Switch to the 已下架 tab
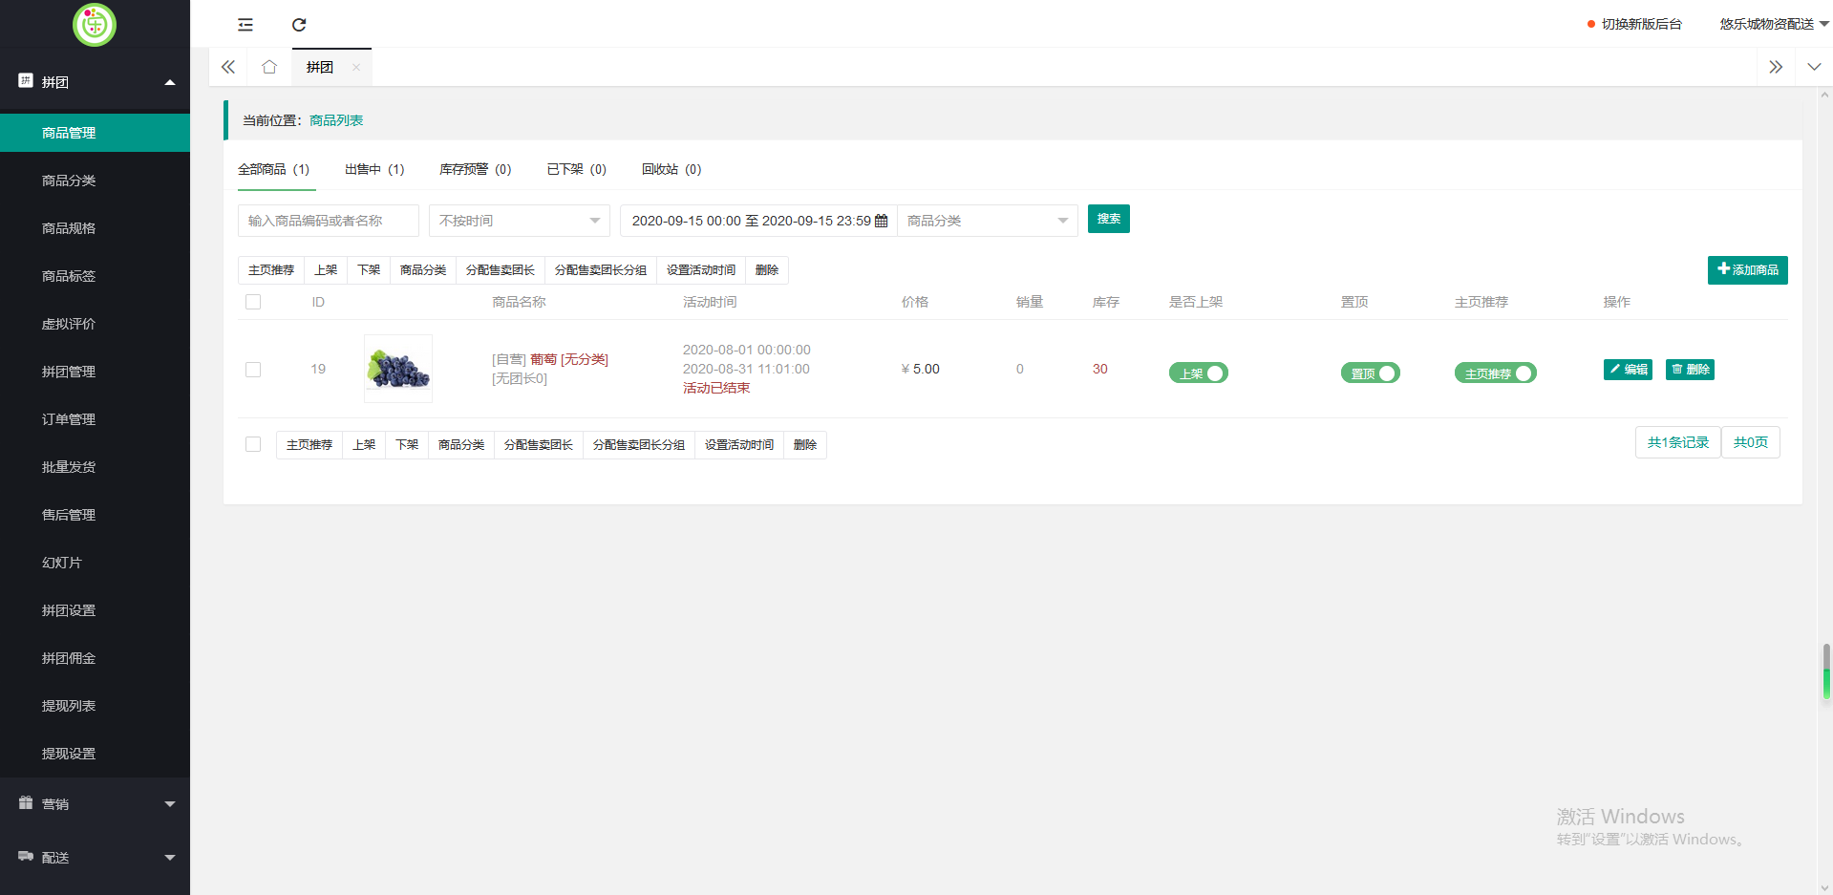Image resolution: width=1833 pixels, height=895 pixels. pos(575,169)
